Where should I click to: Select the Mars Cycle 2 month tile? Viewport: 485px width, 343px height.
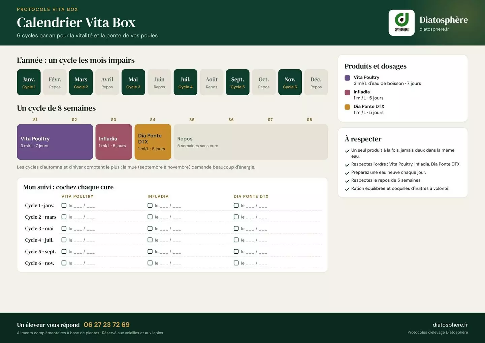pos(81,82)
